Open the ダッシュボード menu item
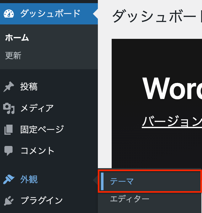 pyautogui.click(x=49, y=14)
